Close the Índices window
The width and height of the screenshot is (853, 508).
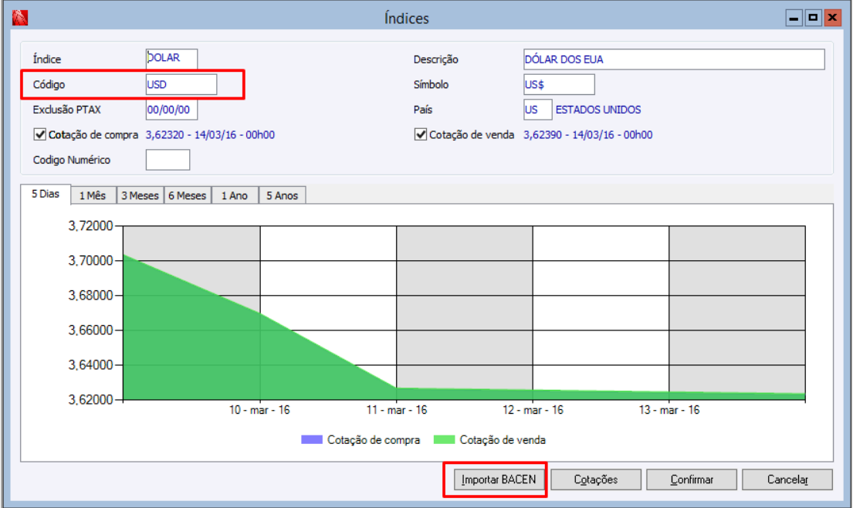[832, 19]
